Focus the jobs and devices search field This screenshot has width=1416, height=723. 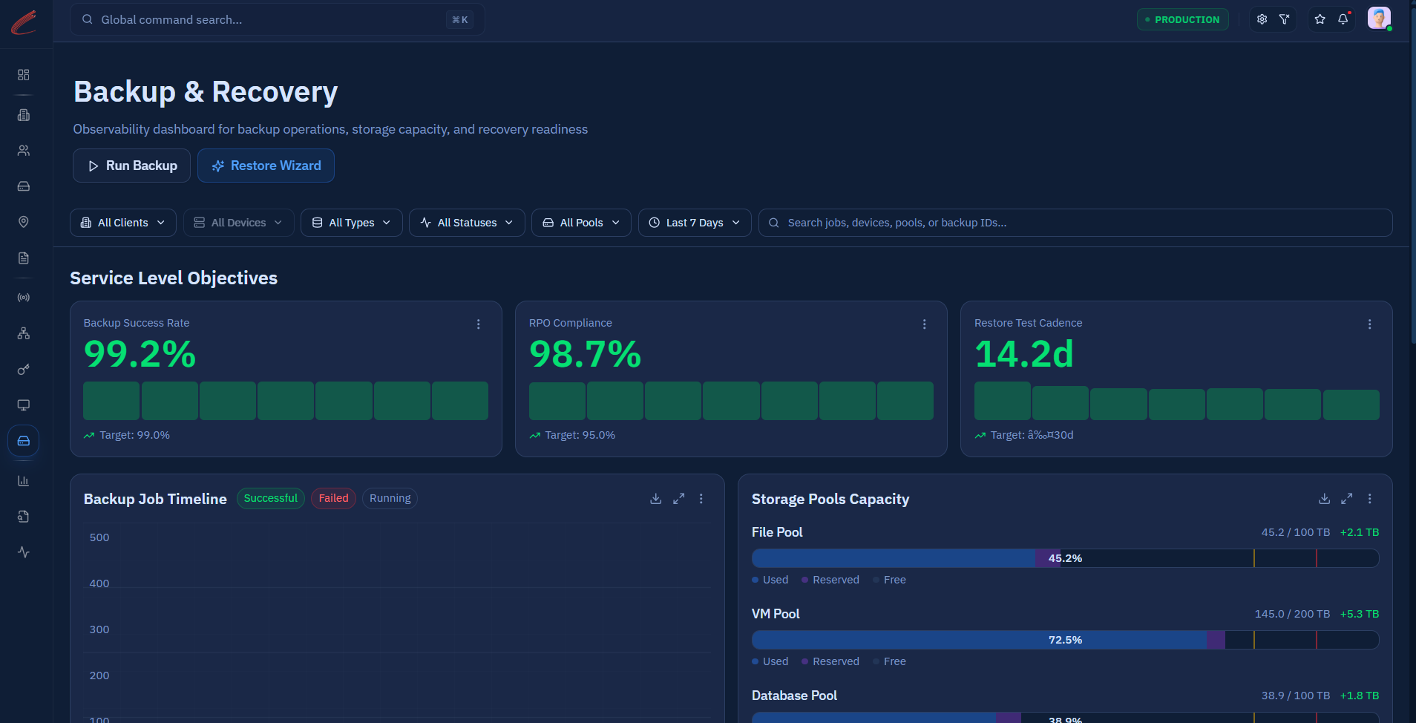tap(1075, 223)
